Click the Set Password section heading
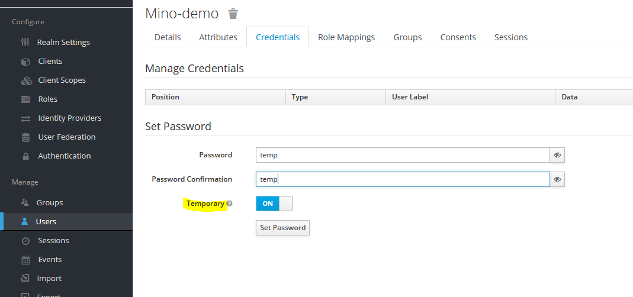Screen dimensions: 633x297 pyautogui.click(x=178, y=126)
